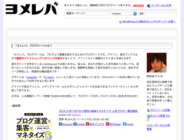Click the profile person icon in sidebar

[148, 110]
